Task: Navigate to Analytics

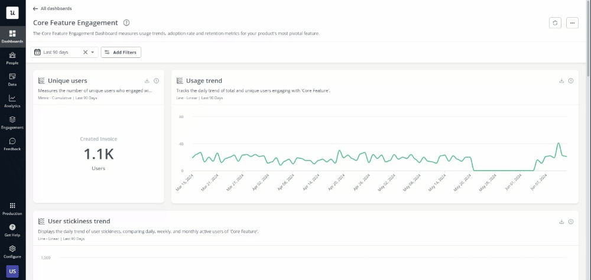Action: tap(12, 101)
